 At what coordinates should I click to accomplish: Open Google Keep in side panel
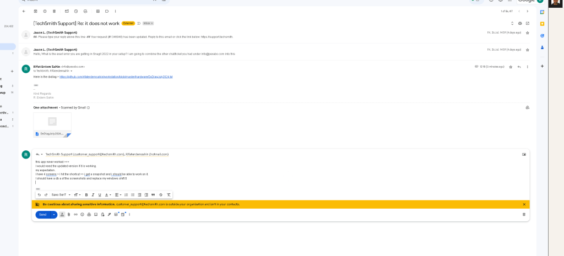click(x=542, y=24)
